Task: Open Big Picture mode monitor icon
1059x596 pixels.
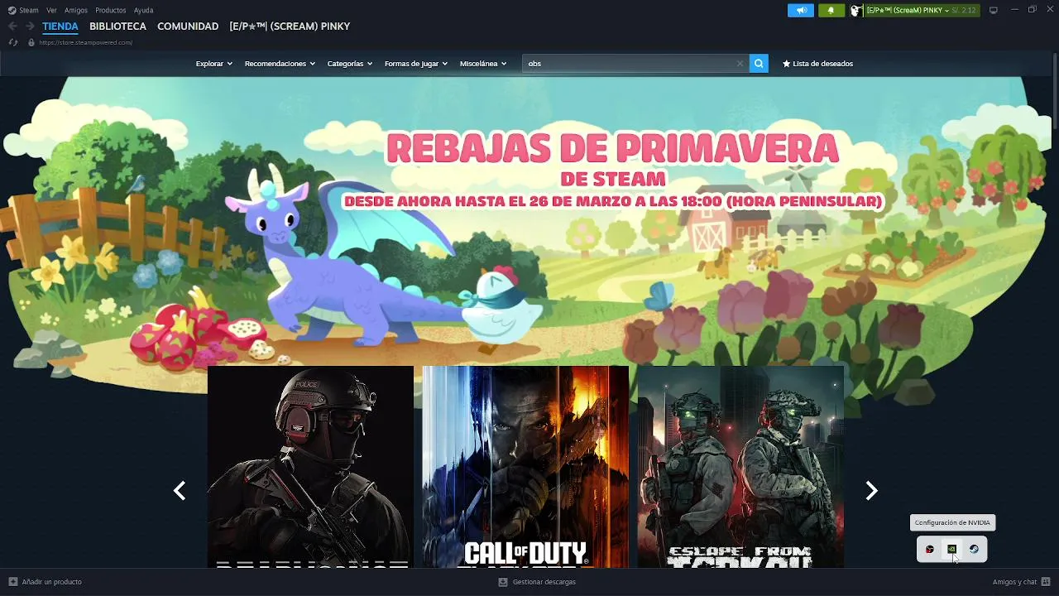Action: coord(994,10)
